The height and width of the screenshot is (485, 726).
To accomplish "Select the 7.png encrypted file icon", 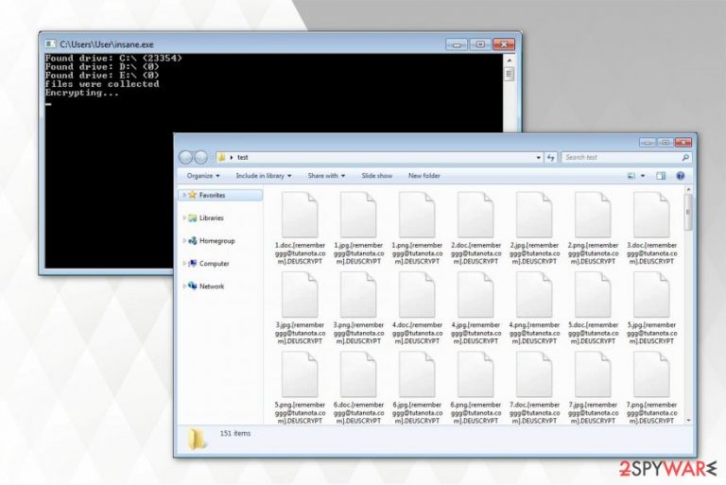I will [651, 374].
